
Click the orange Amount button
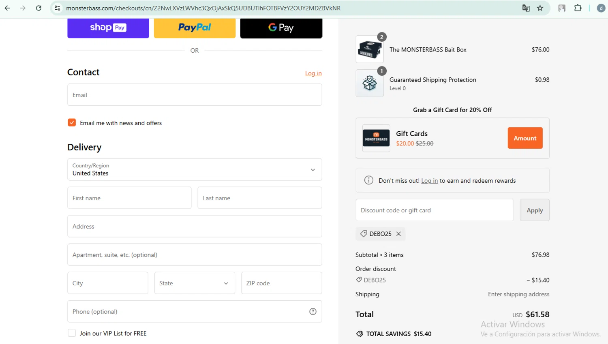(x=525, y=138)
